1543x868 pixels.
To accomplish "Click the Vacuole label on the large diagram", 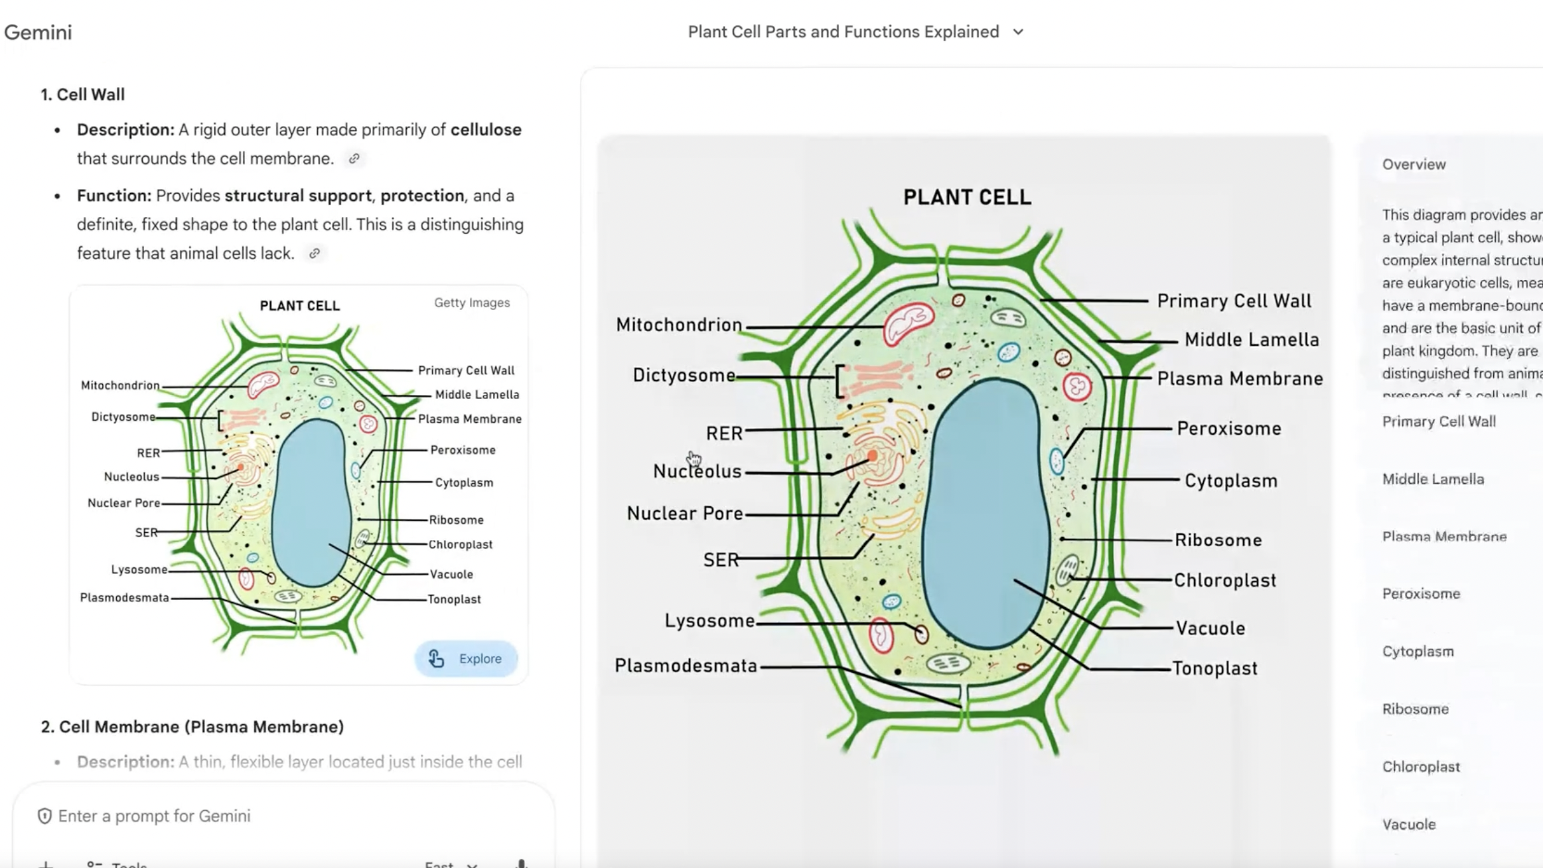I will coord(1210,628).
